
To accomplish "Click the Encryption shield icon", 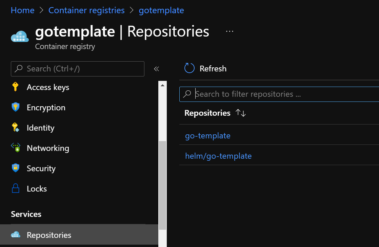I will [16, 108].
